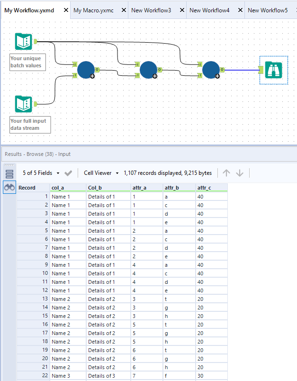Click the middle blue macro tool
The image size is (297, 381).
coord(148,70)
